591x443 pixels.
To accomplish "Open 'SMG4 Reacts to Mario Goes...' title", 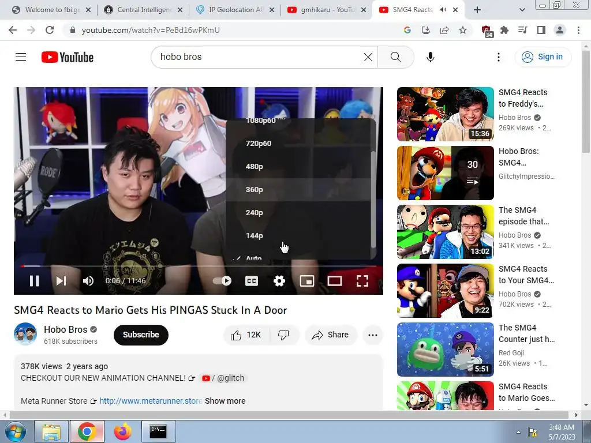I will [526, 392].
